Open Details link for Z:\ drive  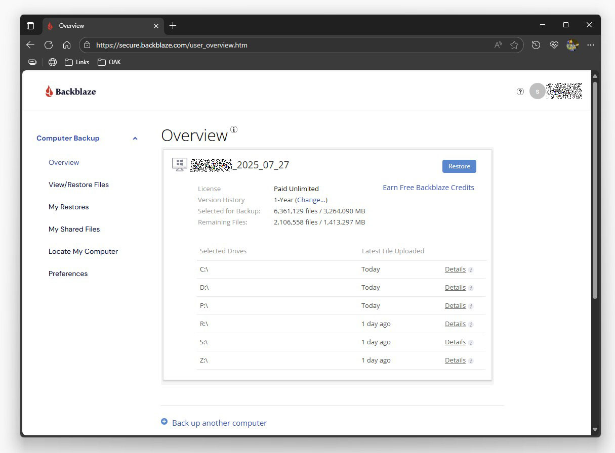click(x=455, y=360)
